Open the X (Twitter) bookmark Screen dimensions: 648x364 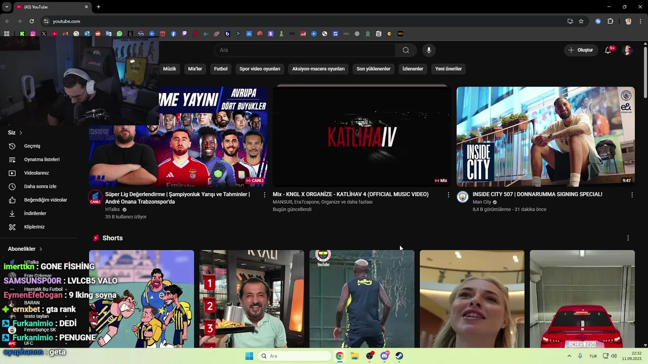tap(44, 34)
